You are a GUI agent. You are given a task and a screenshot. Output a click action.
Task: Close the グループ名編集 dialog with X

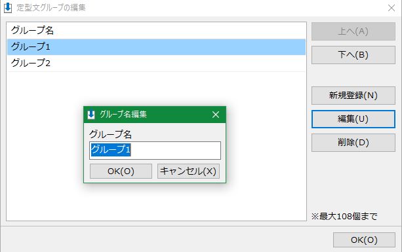pyautogui.click(x=216, y=115)
